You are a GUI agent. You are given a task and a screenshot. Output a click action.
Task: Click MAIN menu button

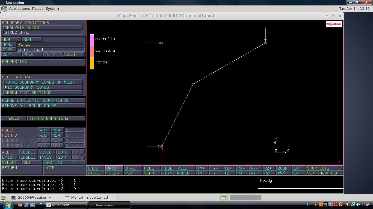coord(64,170)
